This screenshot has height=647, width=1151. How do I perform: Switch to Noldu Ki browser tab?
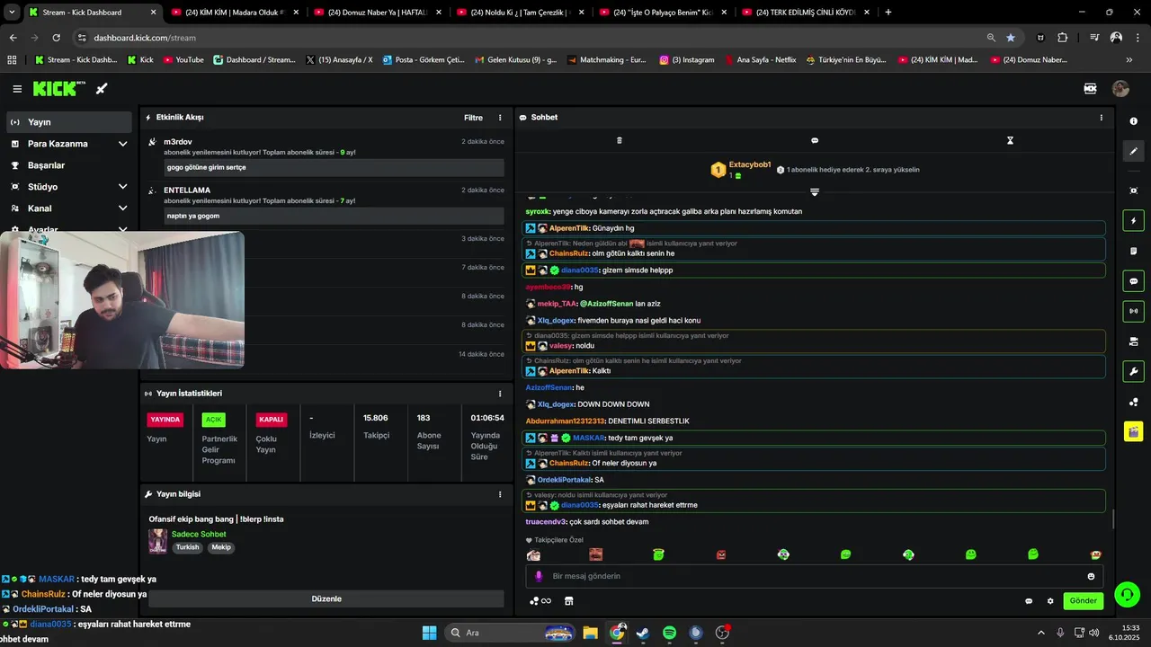(519, 13)
